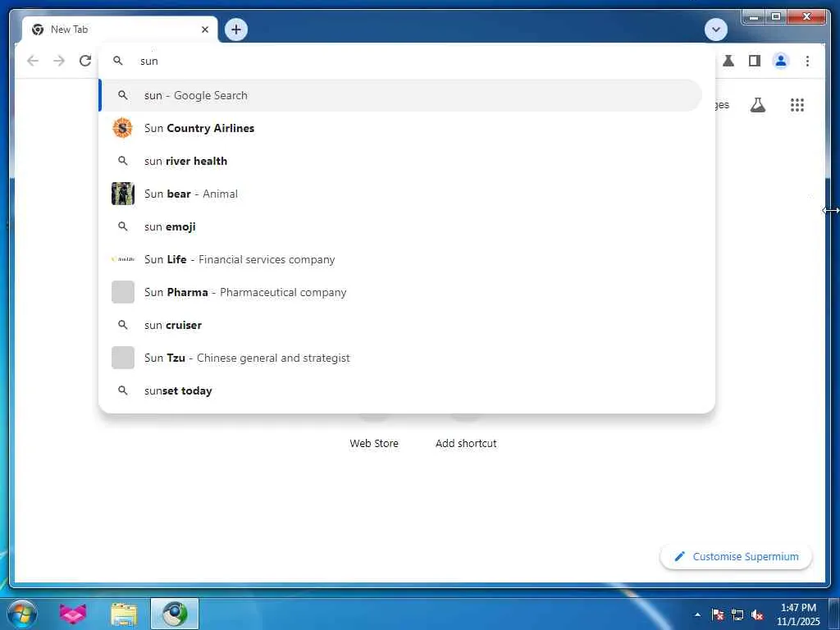Click the Sun bear thumbnail image
840x630 pixels.
pos(123,194)
